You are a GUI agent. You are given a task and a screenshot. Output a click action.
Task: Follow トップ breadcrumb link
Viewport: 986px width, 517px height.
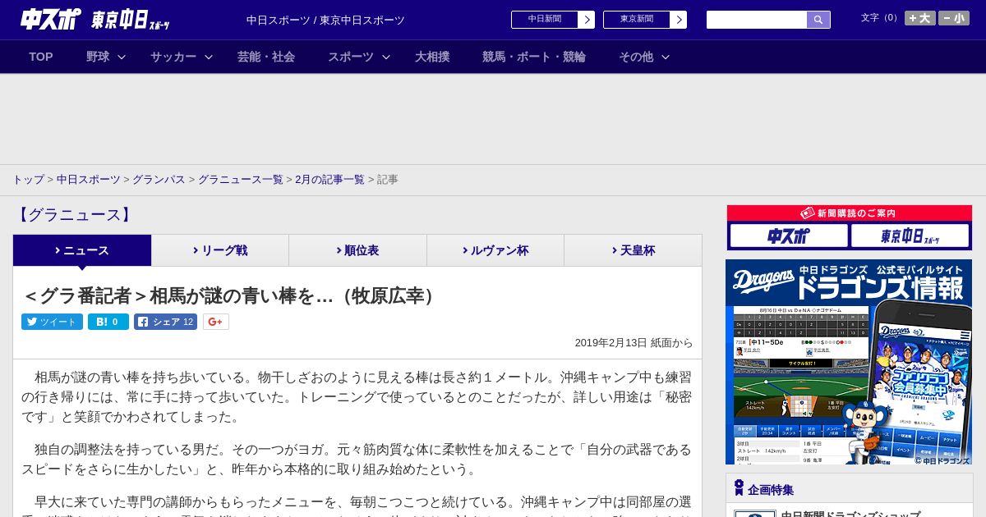click(28, 179)
